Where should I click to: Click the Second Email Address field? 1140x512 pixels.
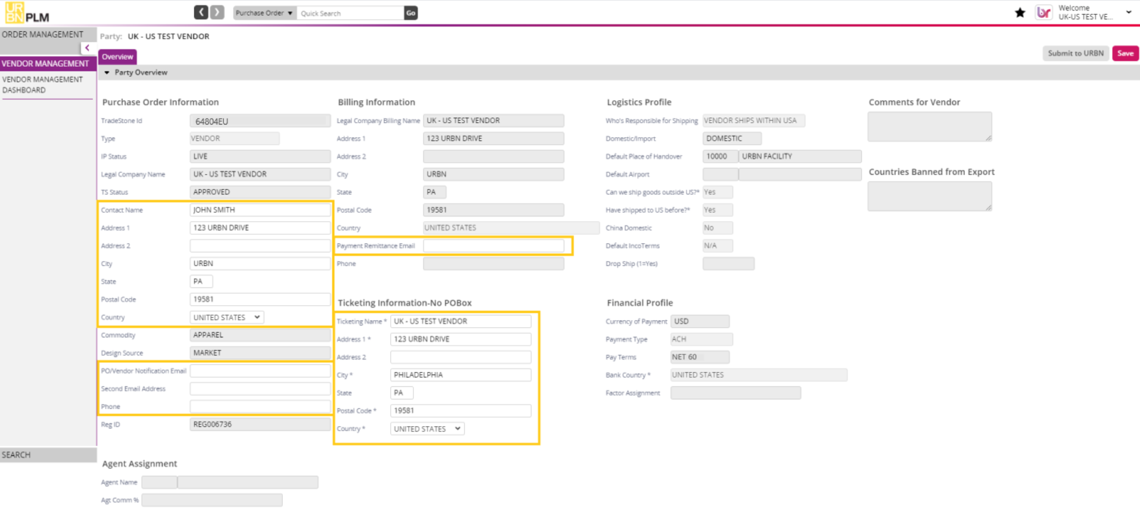click(260, 389)
